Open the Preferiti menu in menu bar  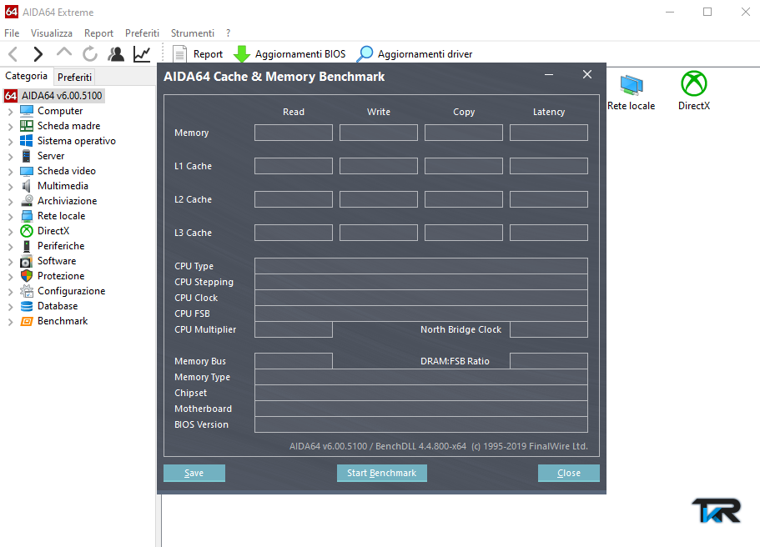(x=142, y=33)
